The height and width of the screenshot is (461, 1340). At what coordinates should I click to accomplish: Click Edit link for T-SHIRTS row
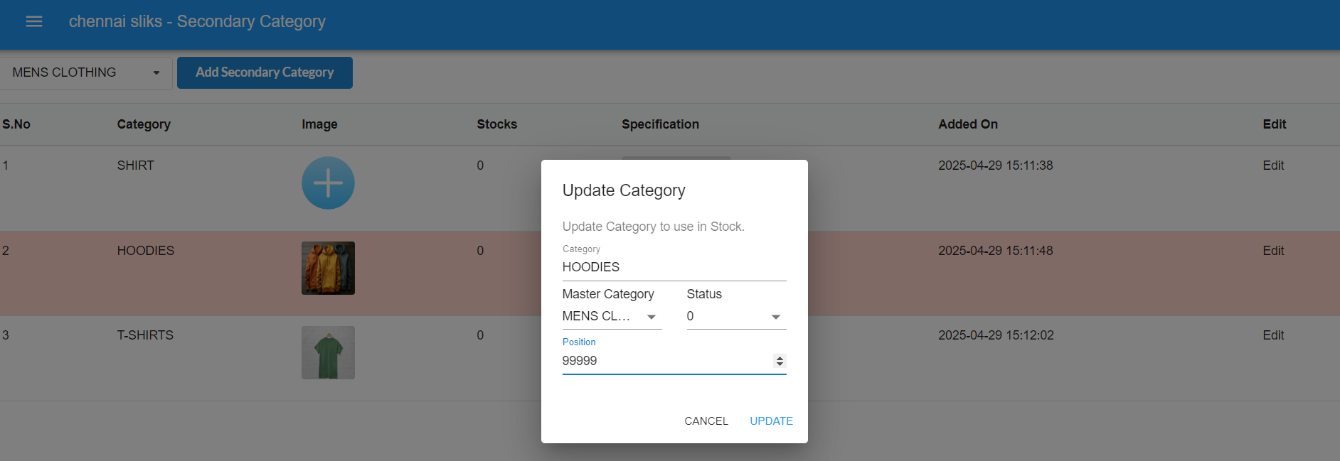click(x=1272, y=335)
